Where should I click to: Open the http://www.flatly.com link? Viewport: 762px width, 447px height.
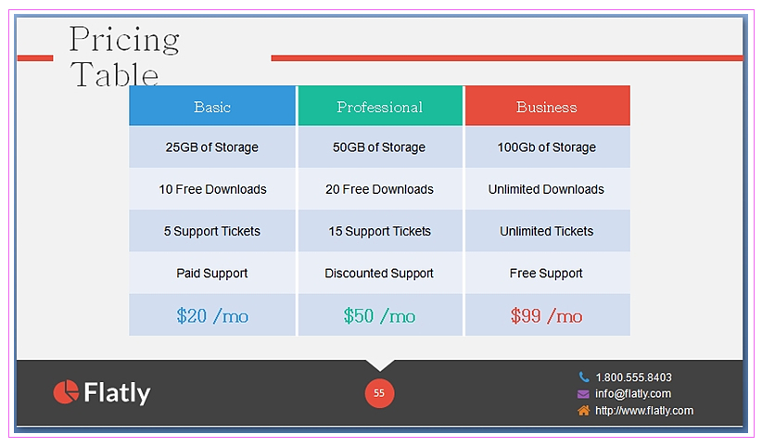click(644, 411)
